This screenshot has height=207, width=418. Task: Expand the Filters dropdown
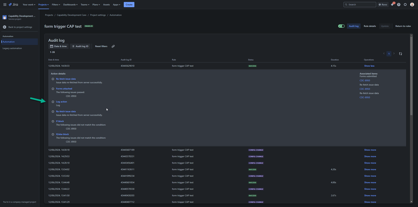point(56,5)
